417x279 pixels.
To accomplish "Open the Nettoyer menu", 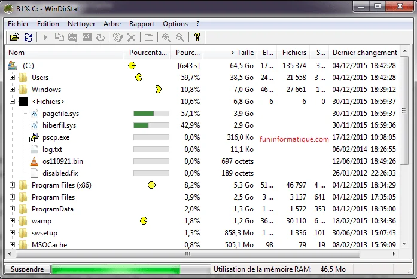I will coord(81,24).
